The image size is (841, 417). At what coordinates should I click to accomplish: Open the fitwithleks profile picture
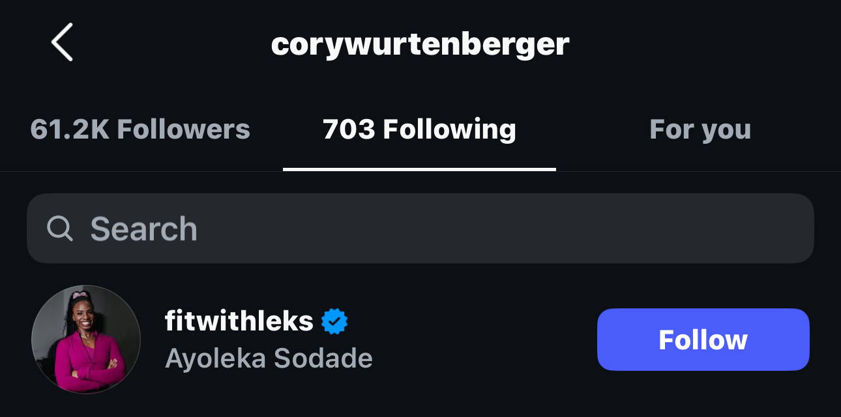(x=86, y=340)
